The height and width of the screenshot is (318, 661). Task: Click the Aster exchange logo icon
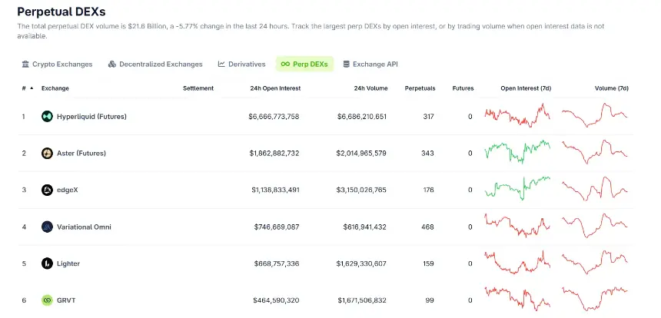pos(47,154)
